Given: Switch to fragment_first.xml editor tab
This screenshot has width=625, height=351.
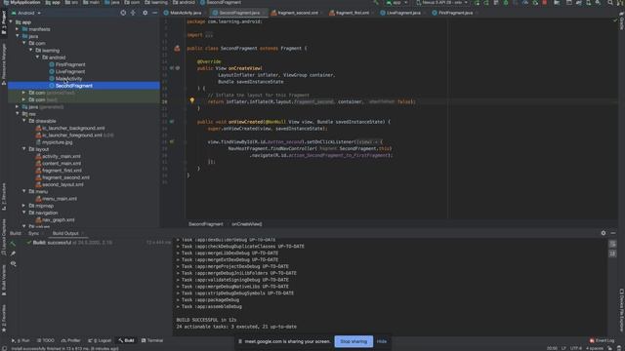Looking at the screenshot, I should 351,13.
